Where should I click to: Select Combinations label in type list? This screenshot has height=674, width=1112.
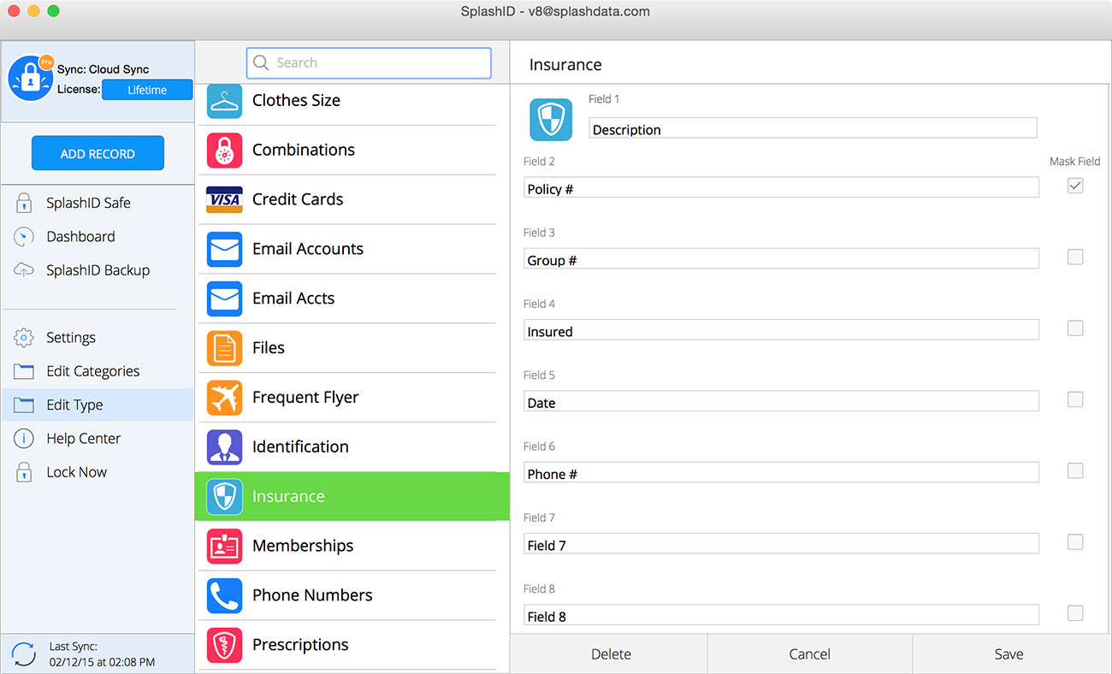click(x=304, y=151)
